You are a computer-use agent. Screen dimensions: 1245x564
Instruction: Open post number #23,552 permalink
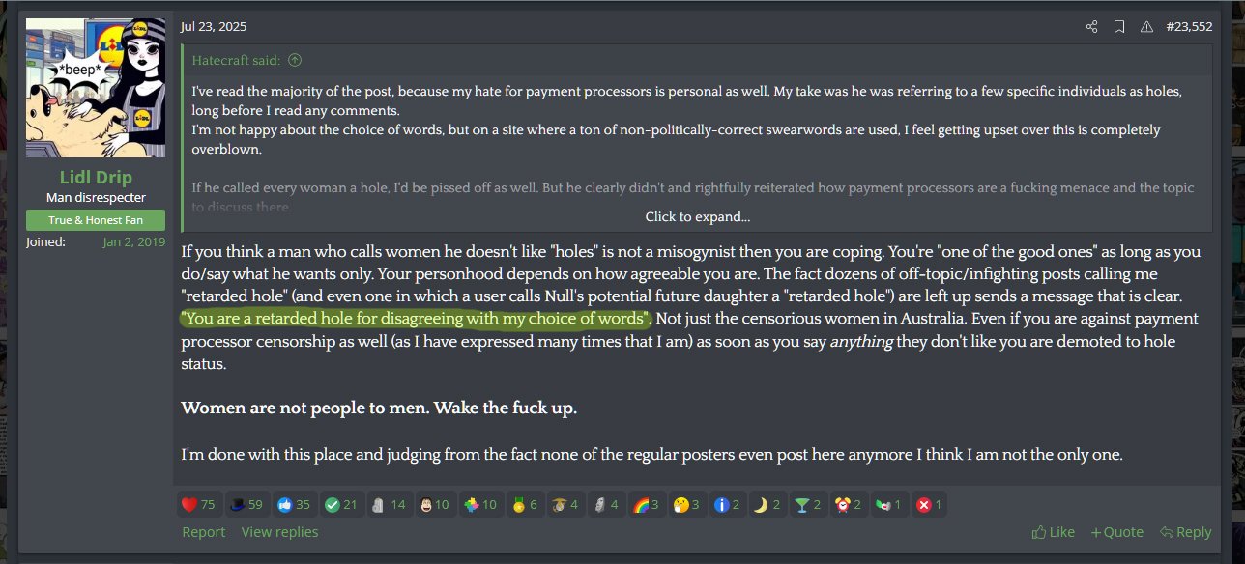tap(1189, 27)
